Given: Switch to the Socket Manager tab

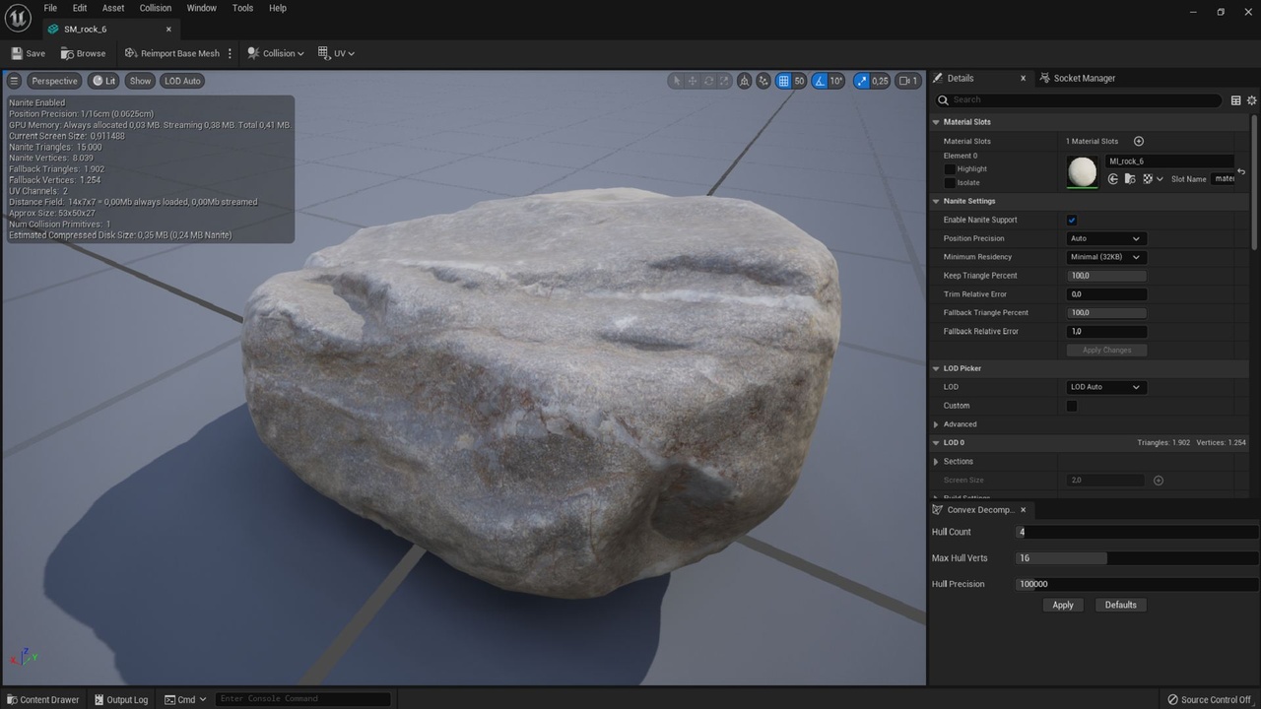Looking at the screenshot, I should (1077, 78).
